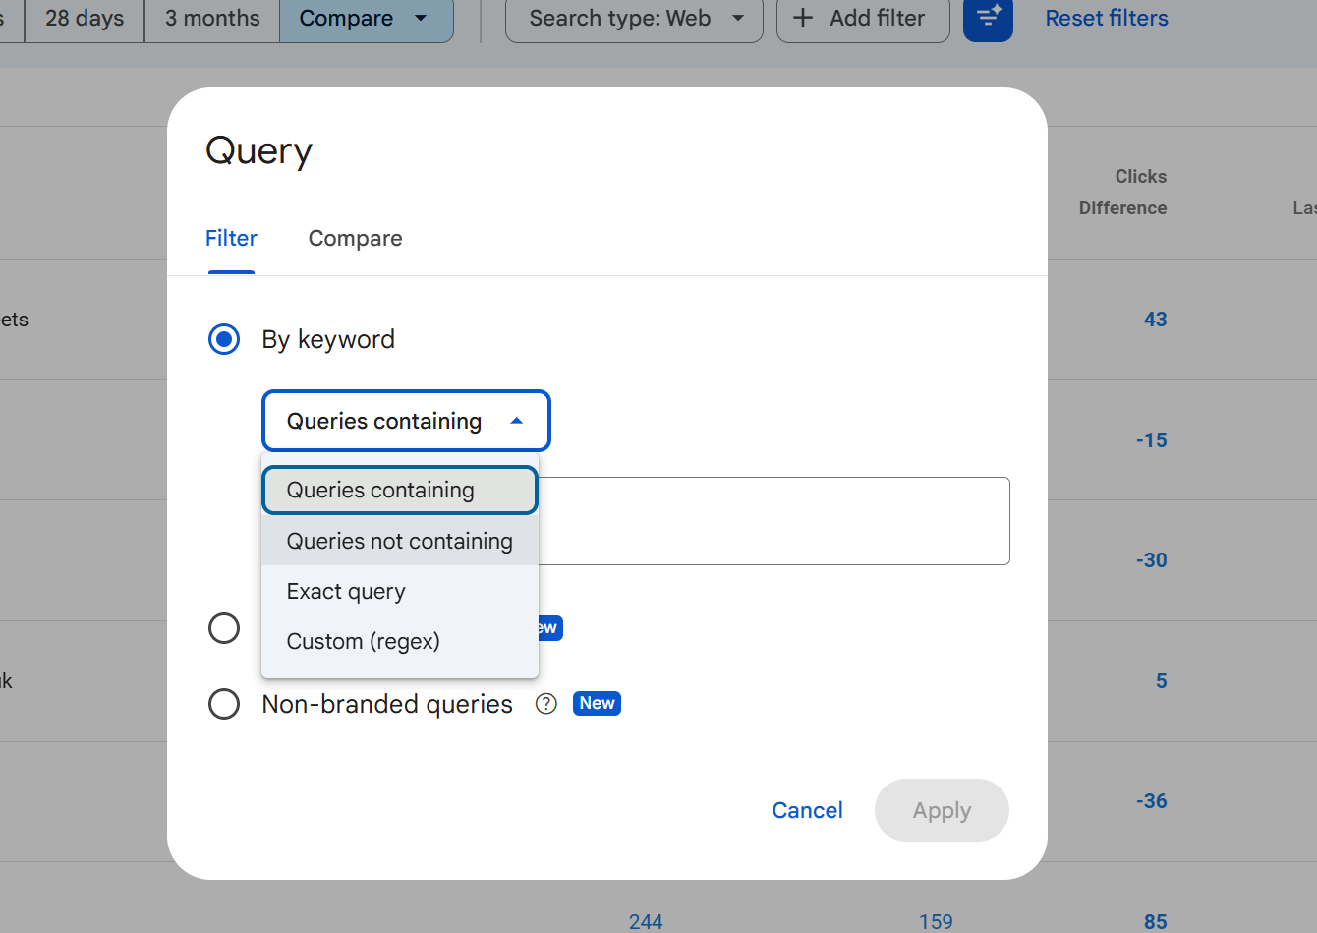Pick the Custom (regex) option
This screenshot has width=1317, height=933.
(363, 642)
